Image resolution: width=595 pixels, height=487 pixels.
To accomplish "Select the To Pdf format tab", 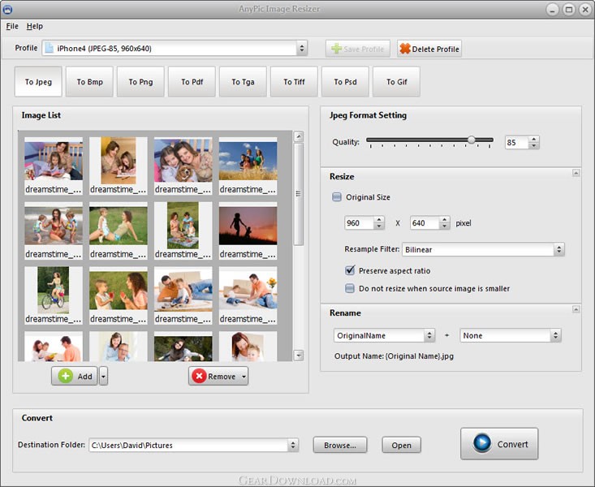I will click(192, 82).
